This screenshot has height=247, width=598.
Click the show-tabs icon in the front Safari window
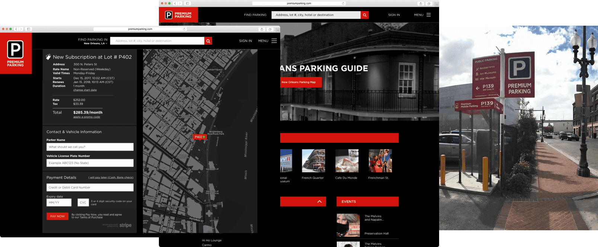click(270, 29)
